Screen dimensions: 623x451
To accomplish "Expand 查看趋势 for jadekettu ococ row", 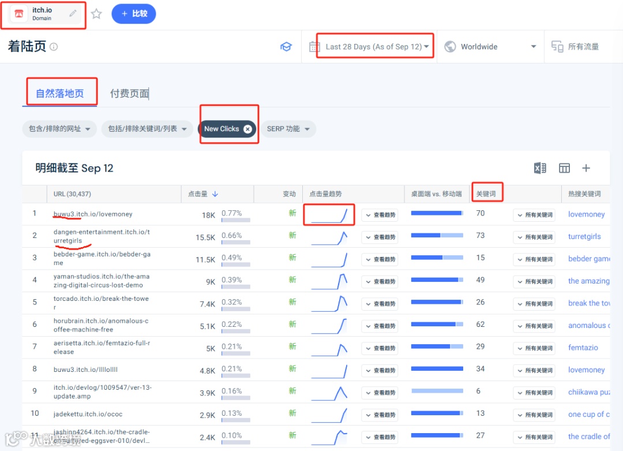I will 381,415.
